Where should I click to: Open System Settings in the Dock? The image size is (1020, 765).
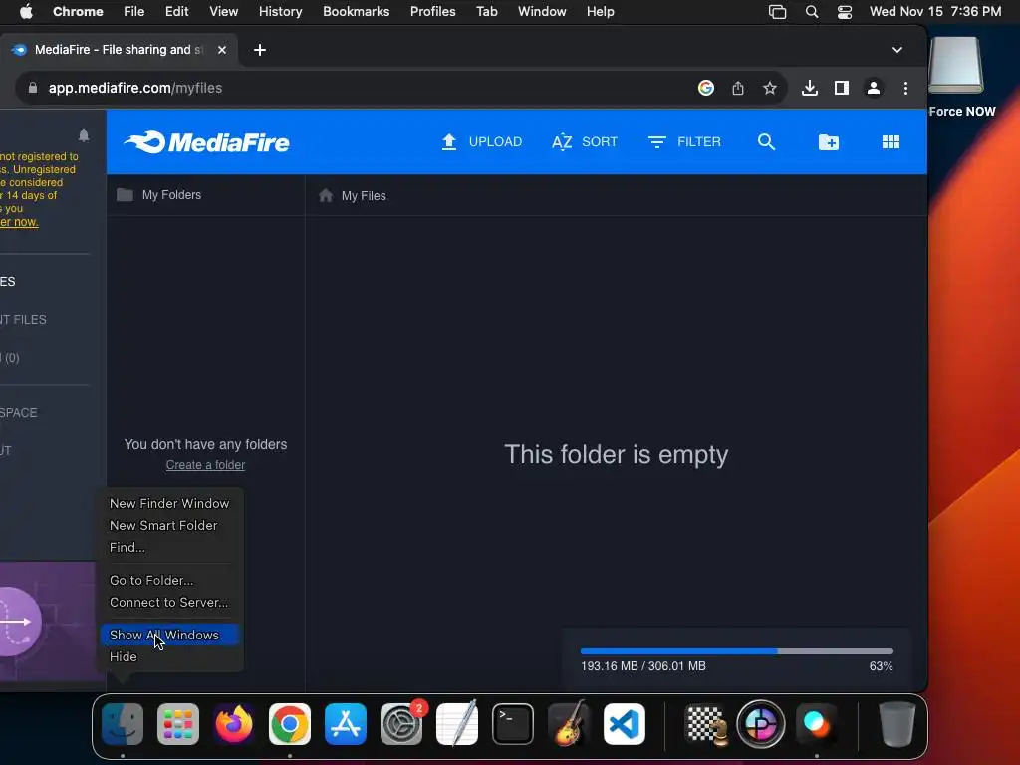[401, 723]
